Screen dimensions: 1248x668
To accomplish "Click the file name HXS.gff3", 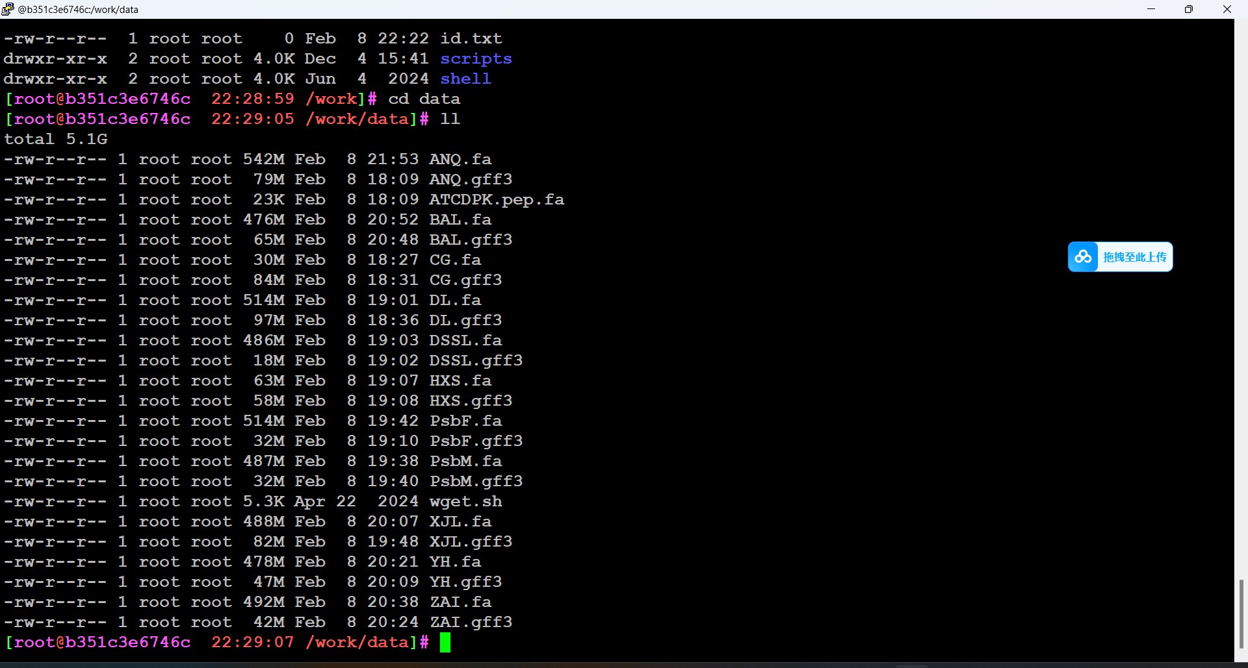I will tap(471, 401).
